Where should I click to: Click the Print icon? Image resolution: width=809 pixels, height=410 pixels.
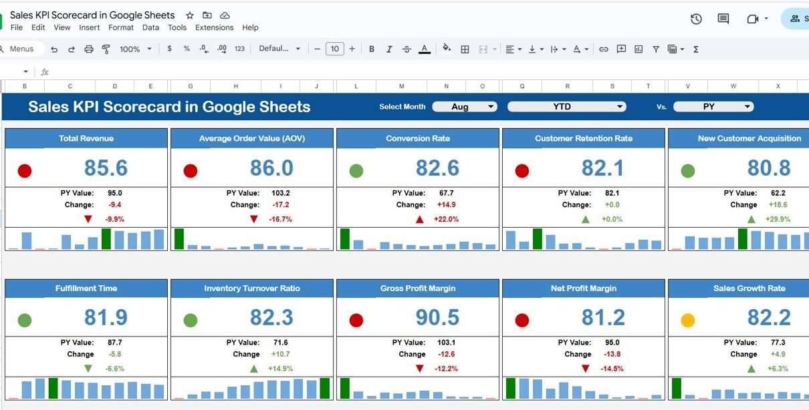tap(89, 49)
